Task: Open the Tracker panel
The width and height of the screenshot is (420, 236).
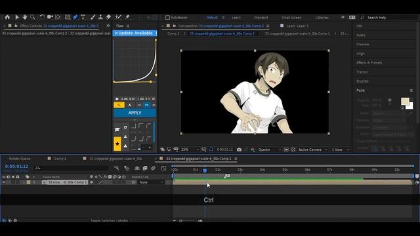Action: click(362, 71)
